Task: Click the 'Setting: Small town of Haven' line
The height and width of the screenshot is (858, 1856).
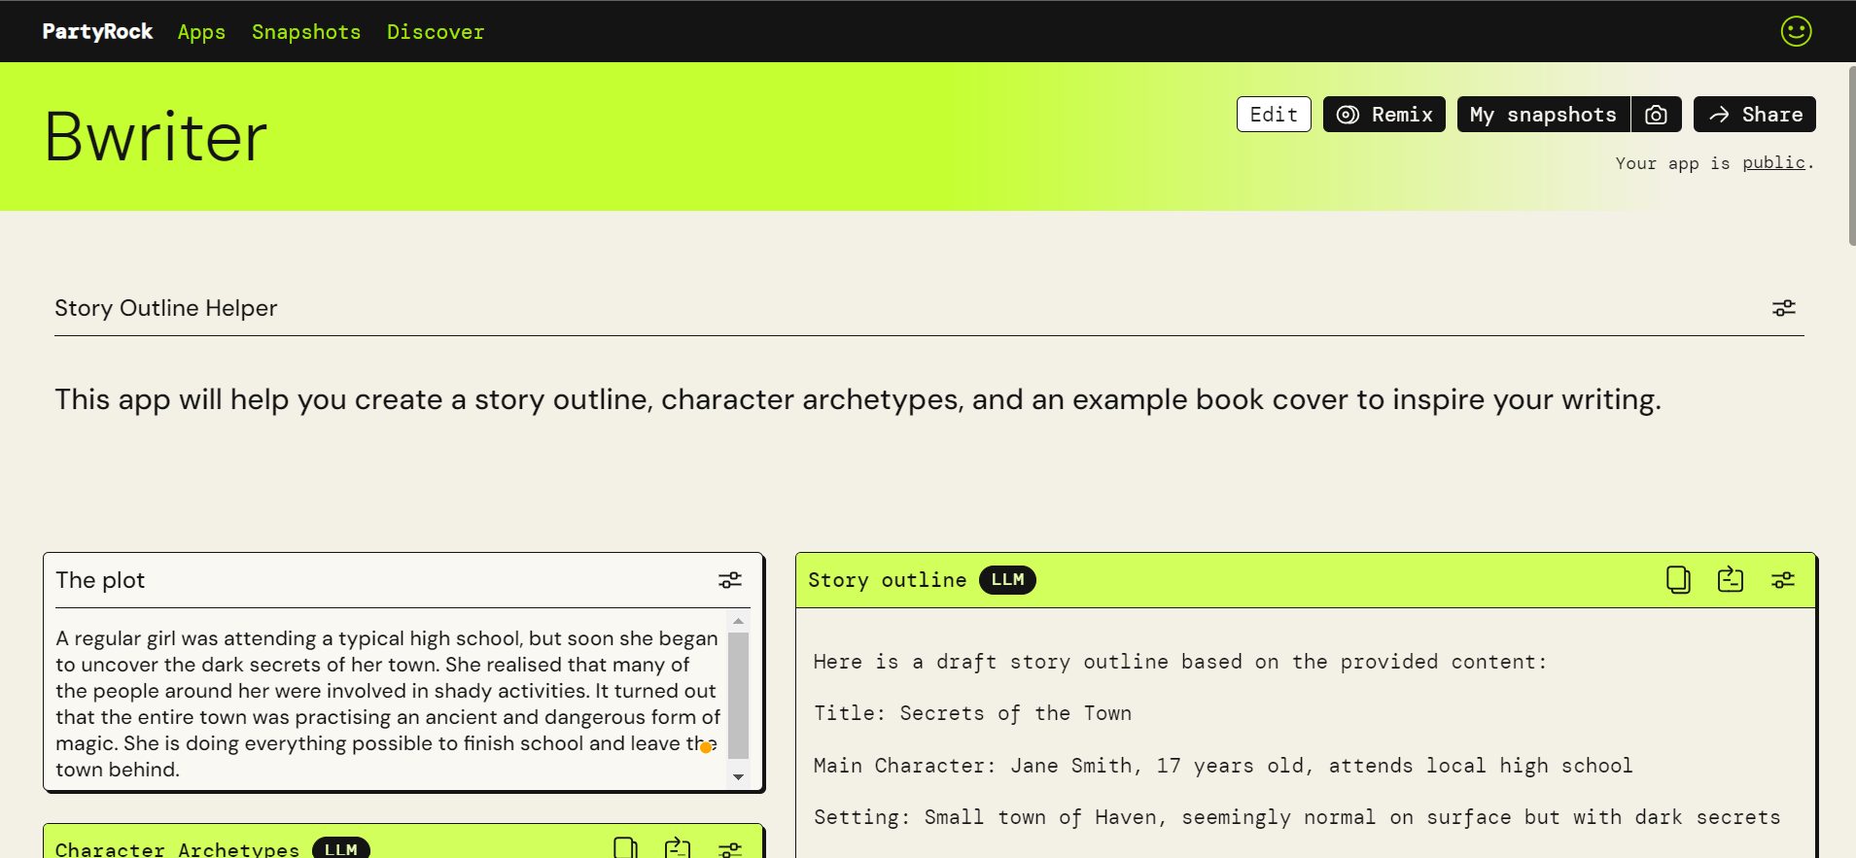Action: pos(1297,817)
